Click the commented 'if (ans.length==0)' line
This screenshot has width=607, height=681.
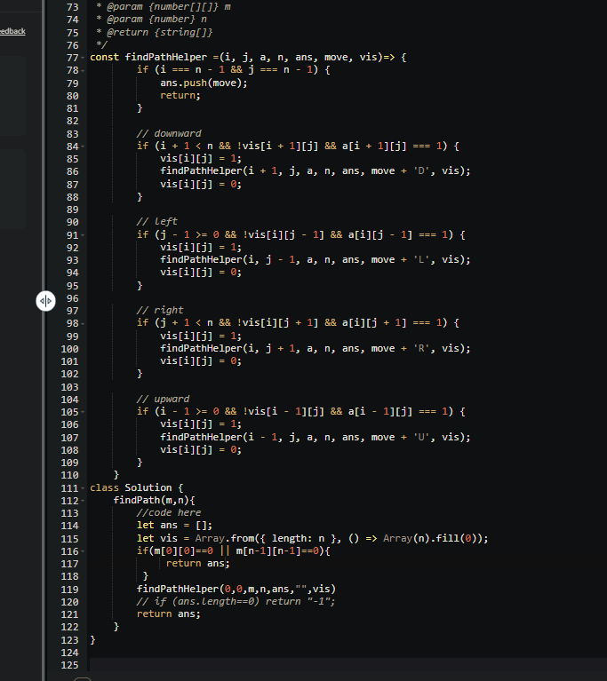[x=236, y=601]
